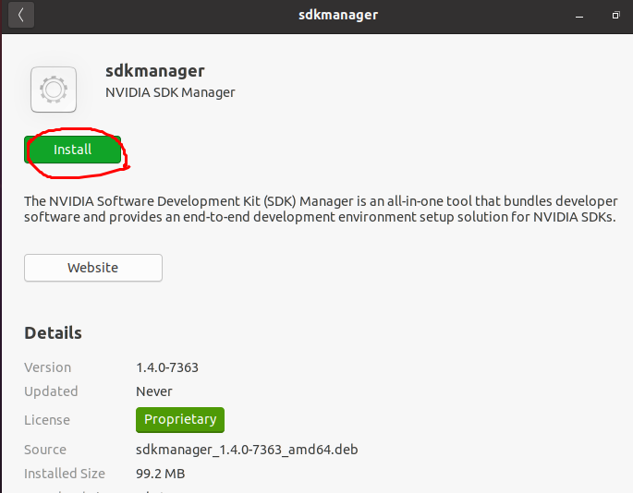
Task: Click the NVIDIA SDK Manager subtitle
Action: (x=170, y=92)
